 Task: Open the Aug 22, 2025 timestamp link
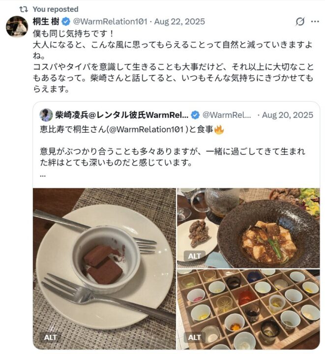point(179,22)
